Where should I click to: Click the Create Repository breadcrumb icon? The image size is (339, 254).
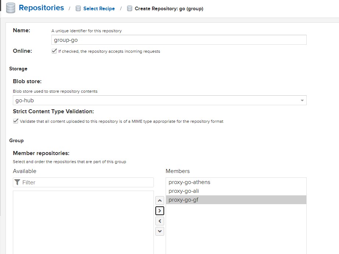click(x=129, y=8)
